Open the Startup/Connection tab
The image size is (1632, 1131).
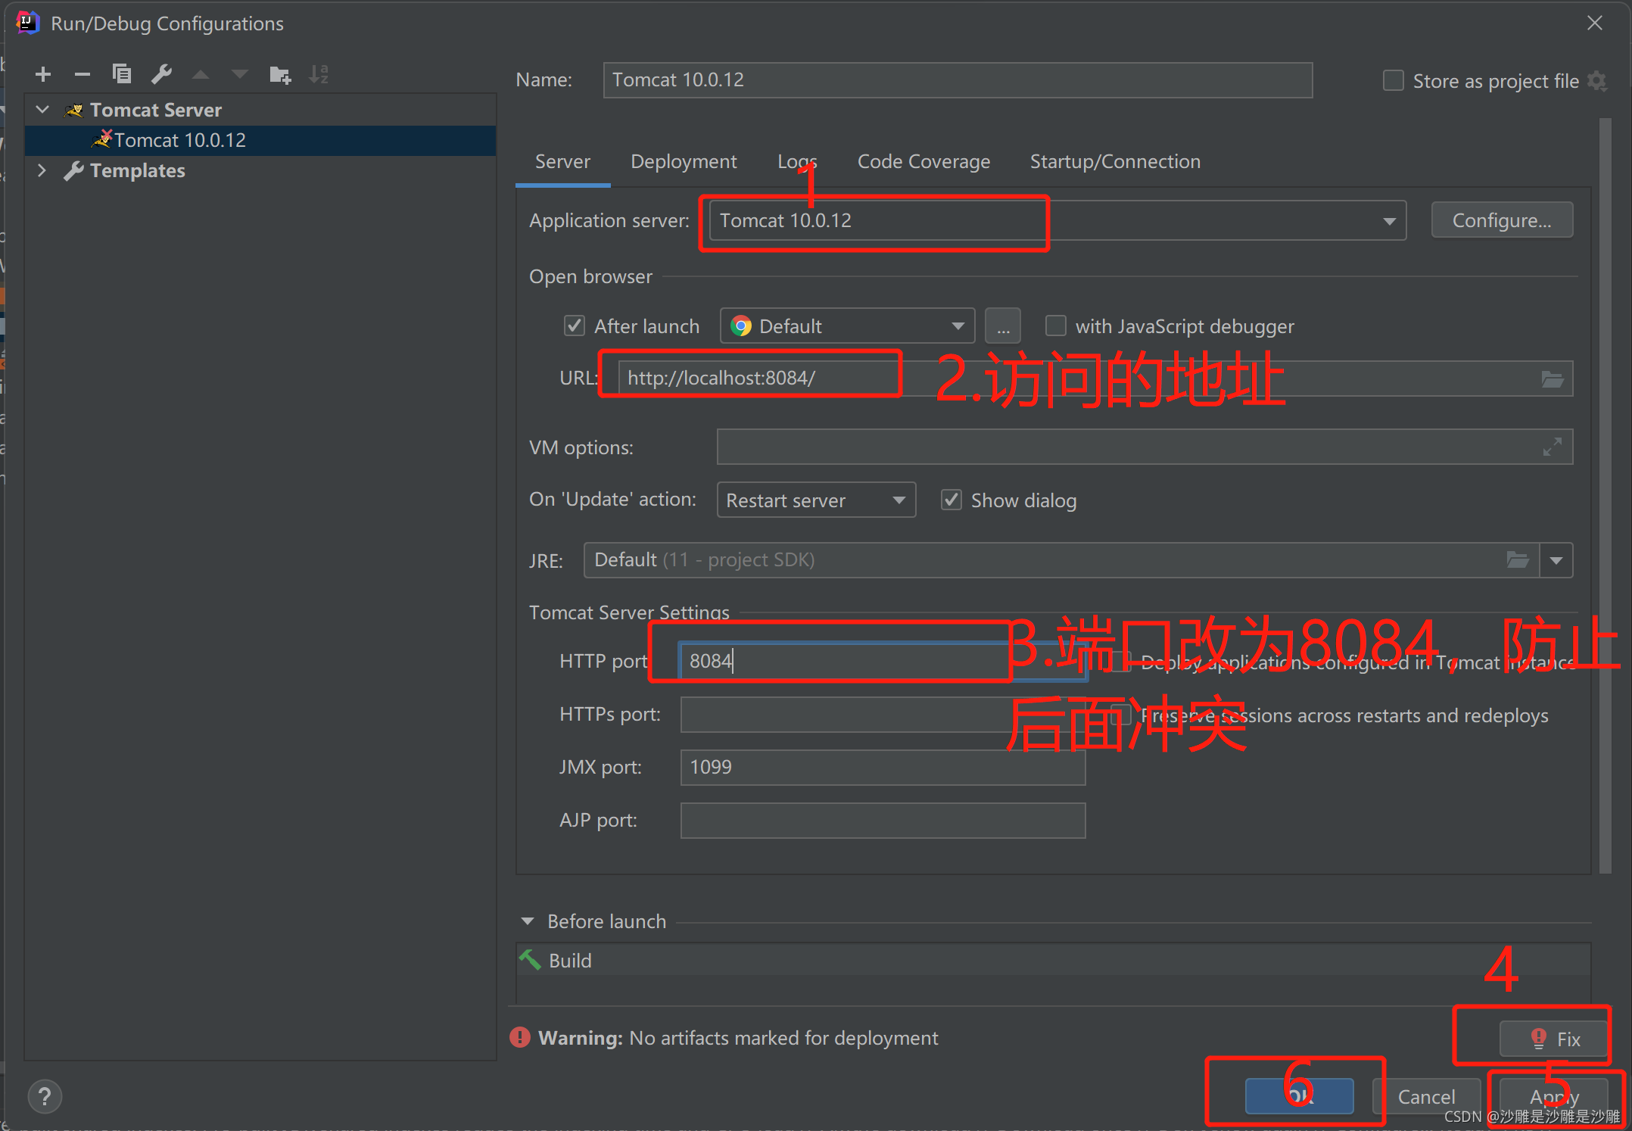pos(1114,162)
